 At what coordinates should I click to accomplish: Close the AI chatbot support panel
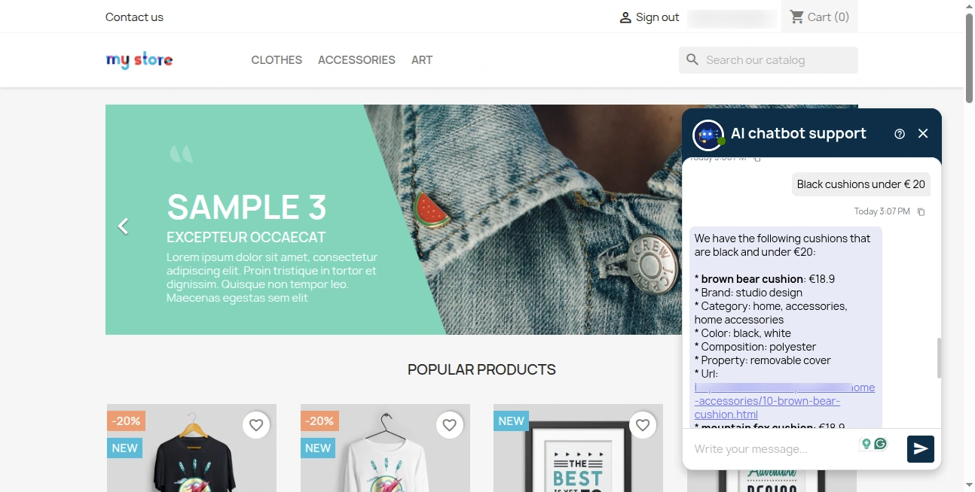point(923,134)
